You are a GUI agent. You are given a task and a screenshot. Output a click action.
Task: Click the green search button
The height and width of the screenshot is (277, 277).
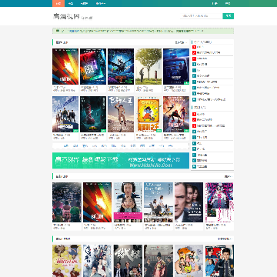[229, 16]
